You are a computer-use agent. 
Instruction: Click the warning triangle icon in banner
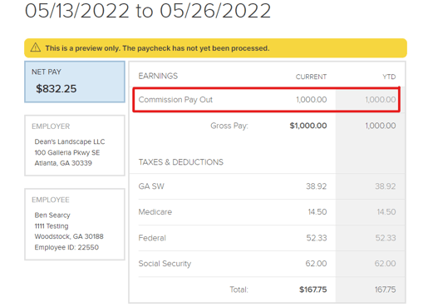tap(36, 47)
